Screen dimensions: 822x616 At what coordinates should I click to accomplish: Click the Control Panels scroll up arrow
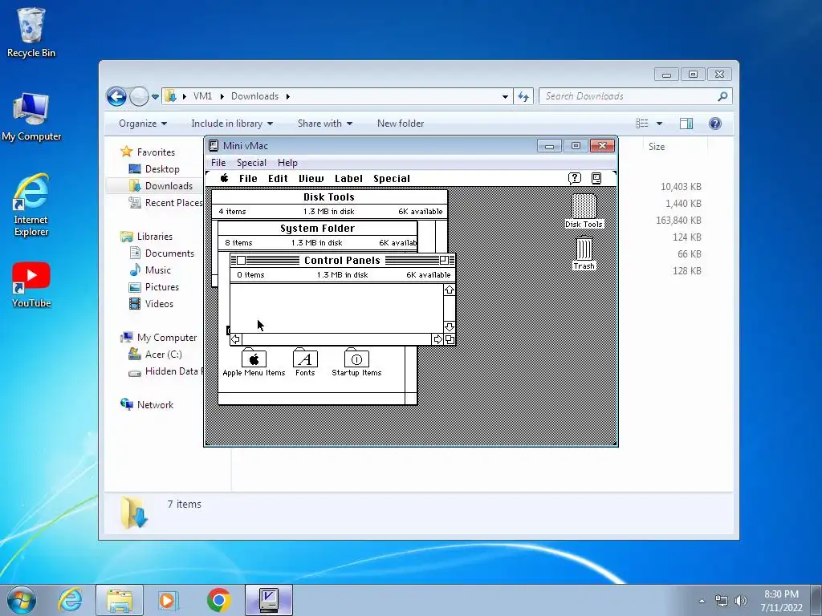[x=450, y=290]
